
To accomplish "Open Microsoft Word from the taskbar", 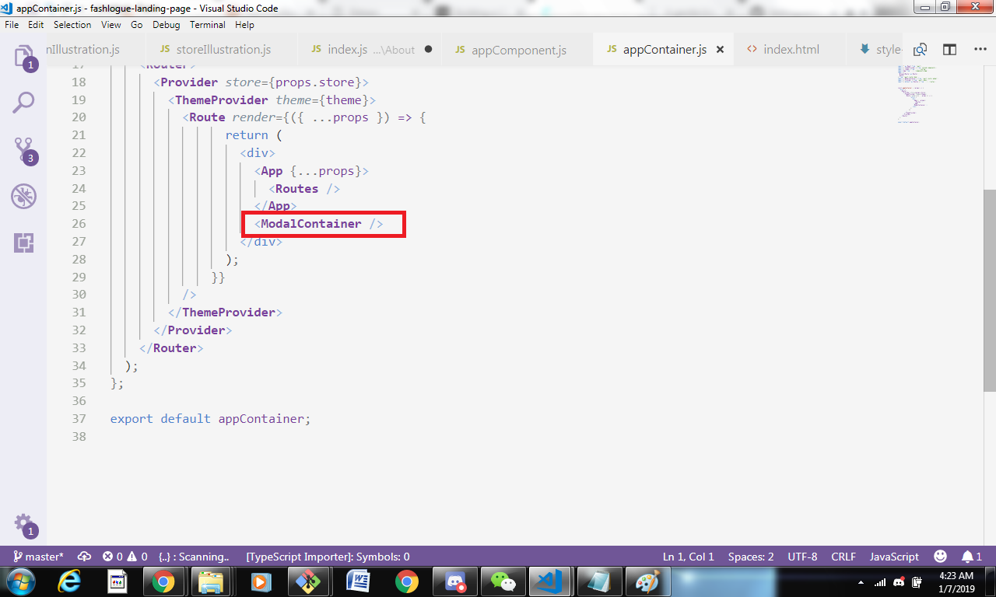I will [x=359, y=581].
